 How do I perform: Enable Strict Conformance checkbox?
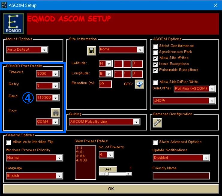point(155,46)
